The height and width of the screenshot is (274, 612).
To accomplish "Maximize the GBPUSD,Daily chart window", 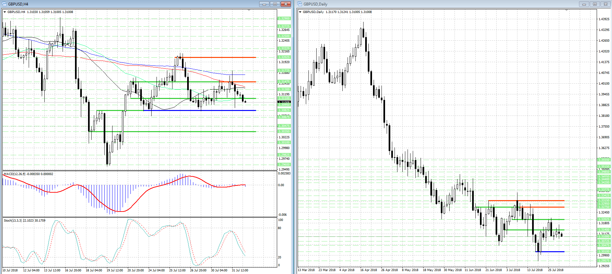I will coord(595,4).
